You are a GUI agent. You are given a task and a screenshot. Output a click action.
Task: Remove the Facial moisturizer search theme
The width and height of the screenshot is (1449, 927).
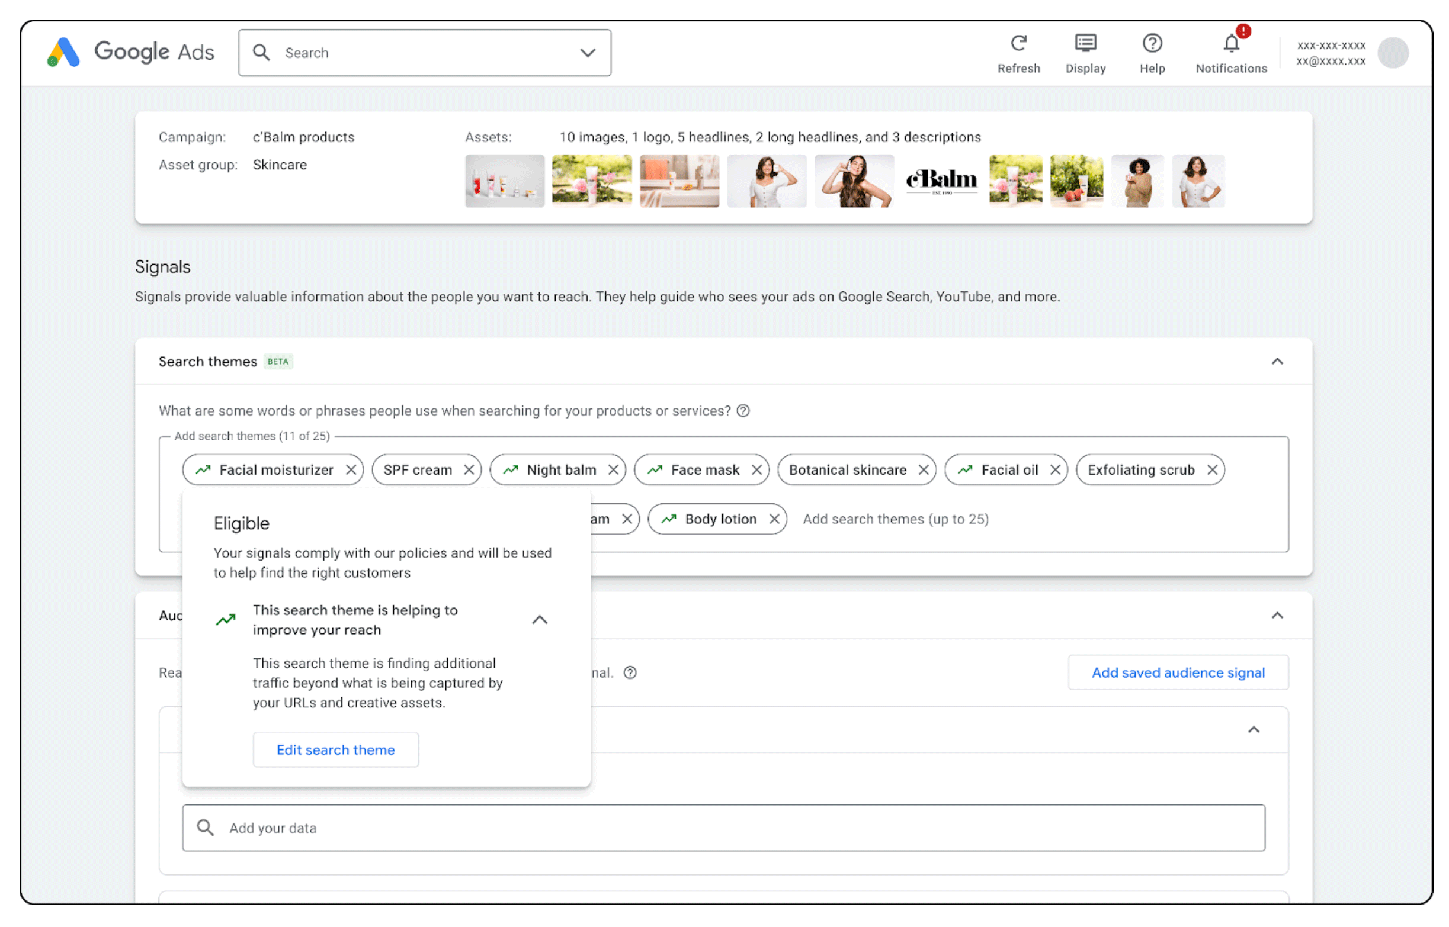[x=351, y=469]
